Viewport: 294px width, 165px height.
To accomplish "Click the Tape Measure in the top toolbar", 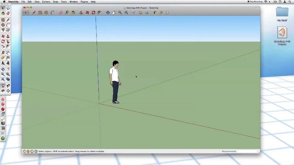I will pos(67,12).
